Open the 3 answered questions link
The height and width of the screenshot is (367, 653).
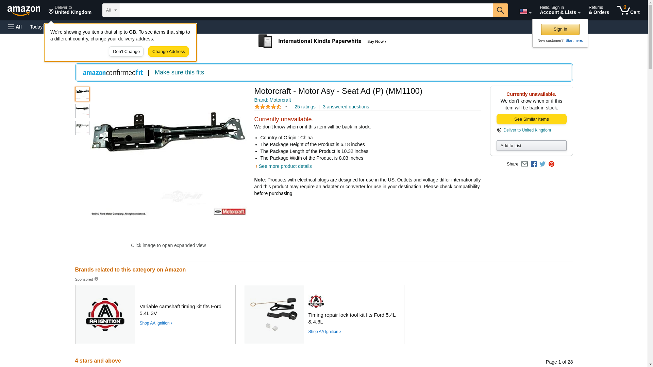click(346, 107)
